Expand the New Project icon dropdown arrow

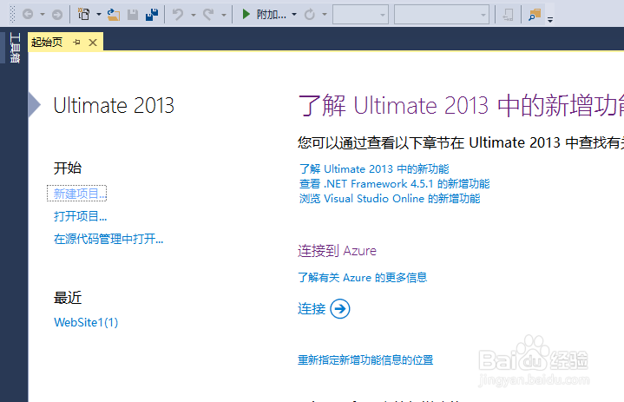98,15
